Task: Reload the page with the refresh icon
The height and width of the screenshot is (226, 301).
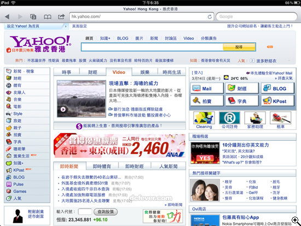Action: (x=210, y=17)
